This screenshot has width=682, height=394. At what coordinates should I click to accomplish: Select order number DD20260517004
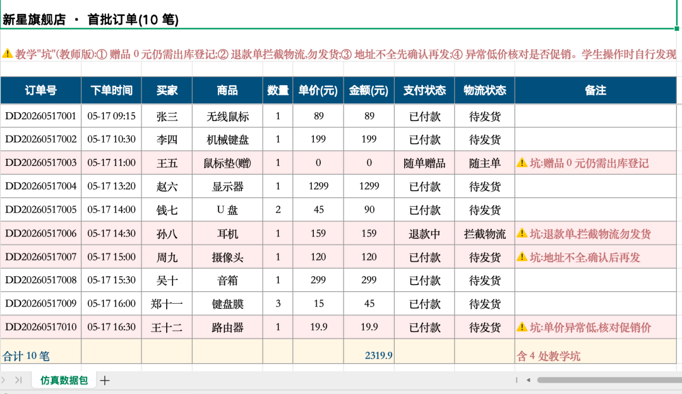point(41,186)
